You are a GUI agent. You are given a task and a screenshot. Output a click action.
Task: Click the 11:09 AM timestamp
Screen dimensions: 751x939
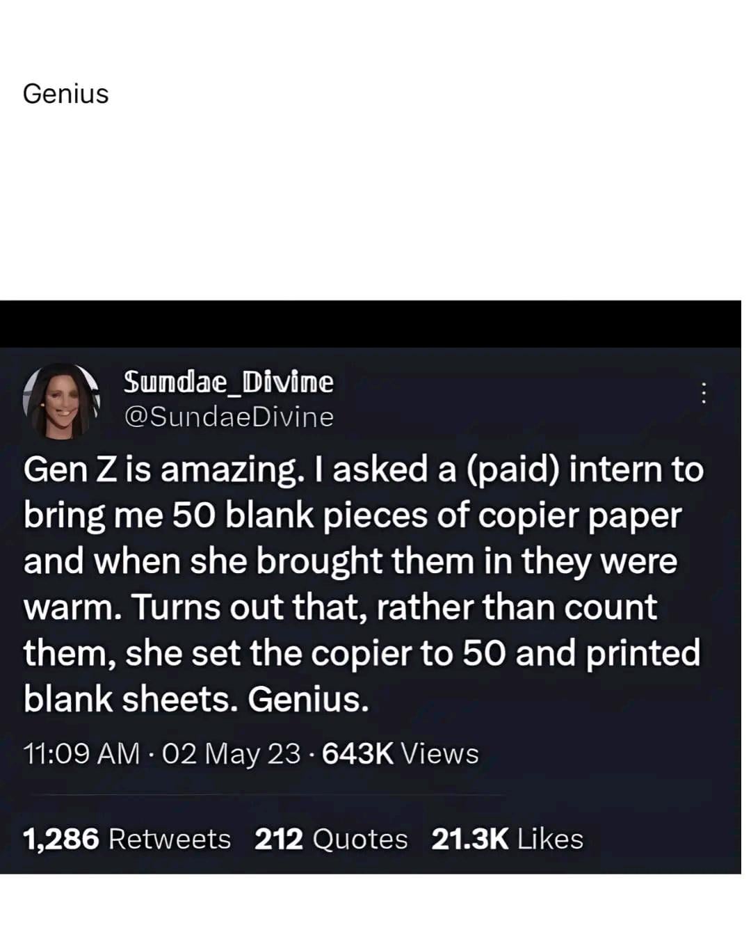tap(81, 754)
